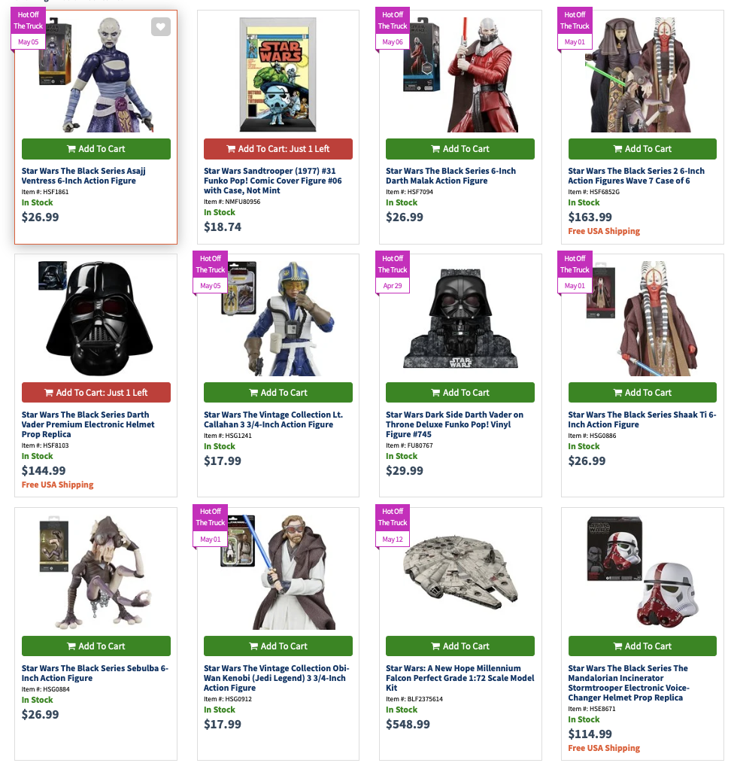Add Sandtrooper Funko Pop, just 1 left
The height and width of the screenshot is (766, 731).
[278, 149]
